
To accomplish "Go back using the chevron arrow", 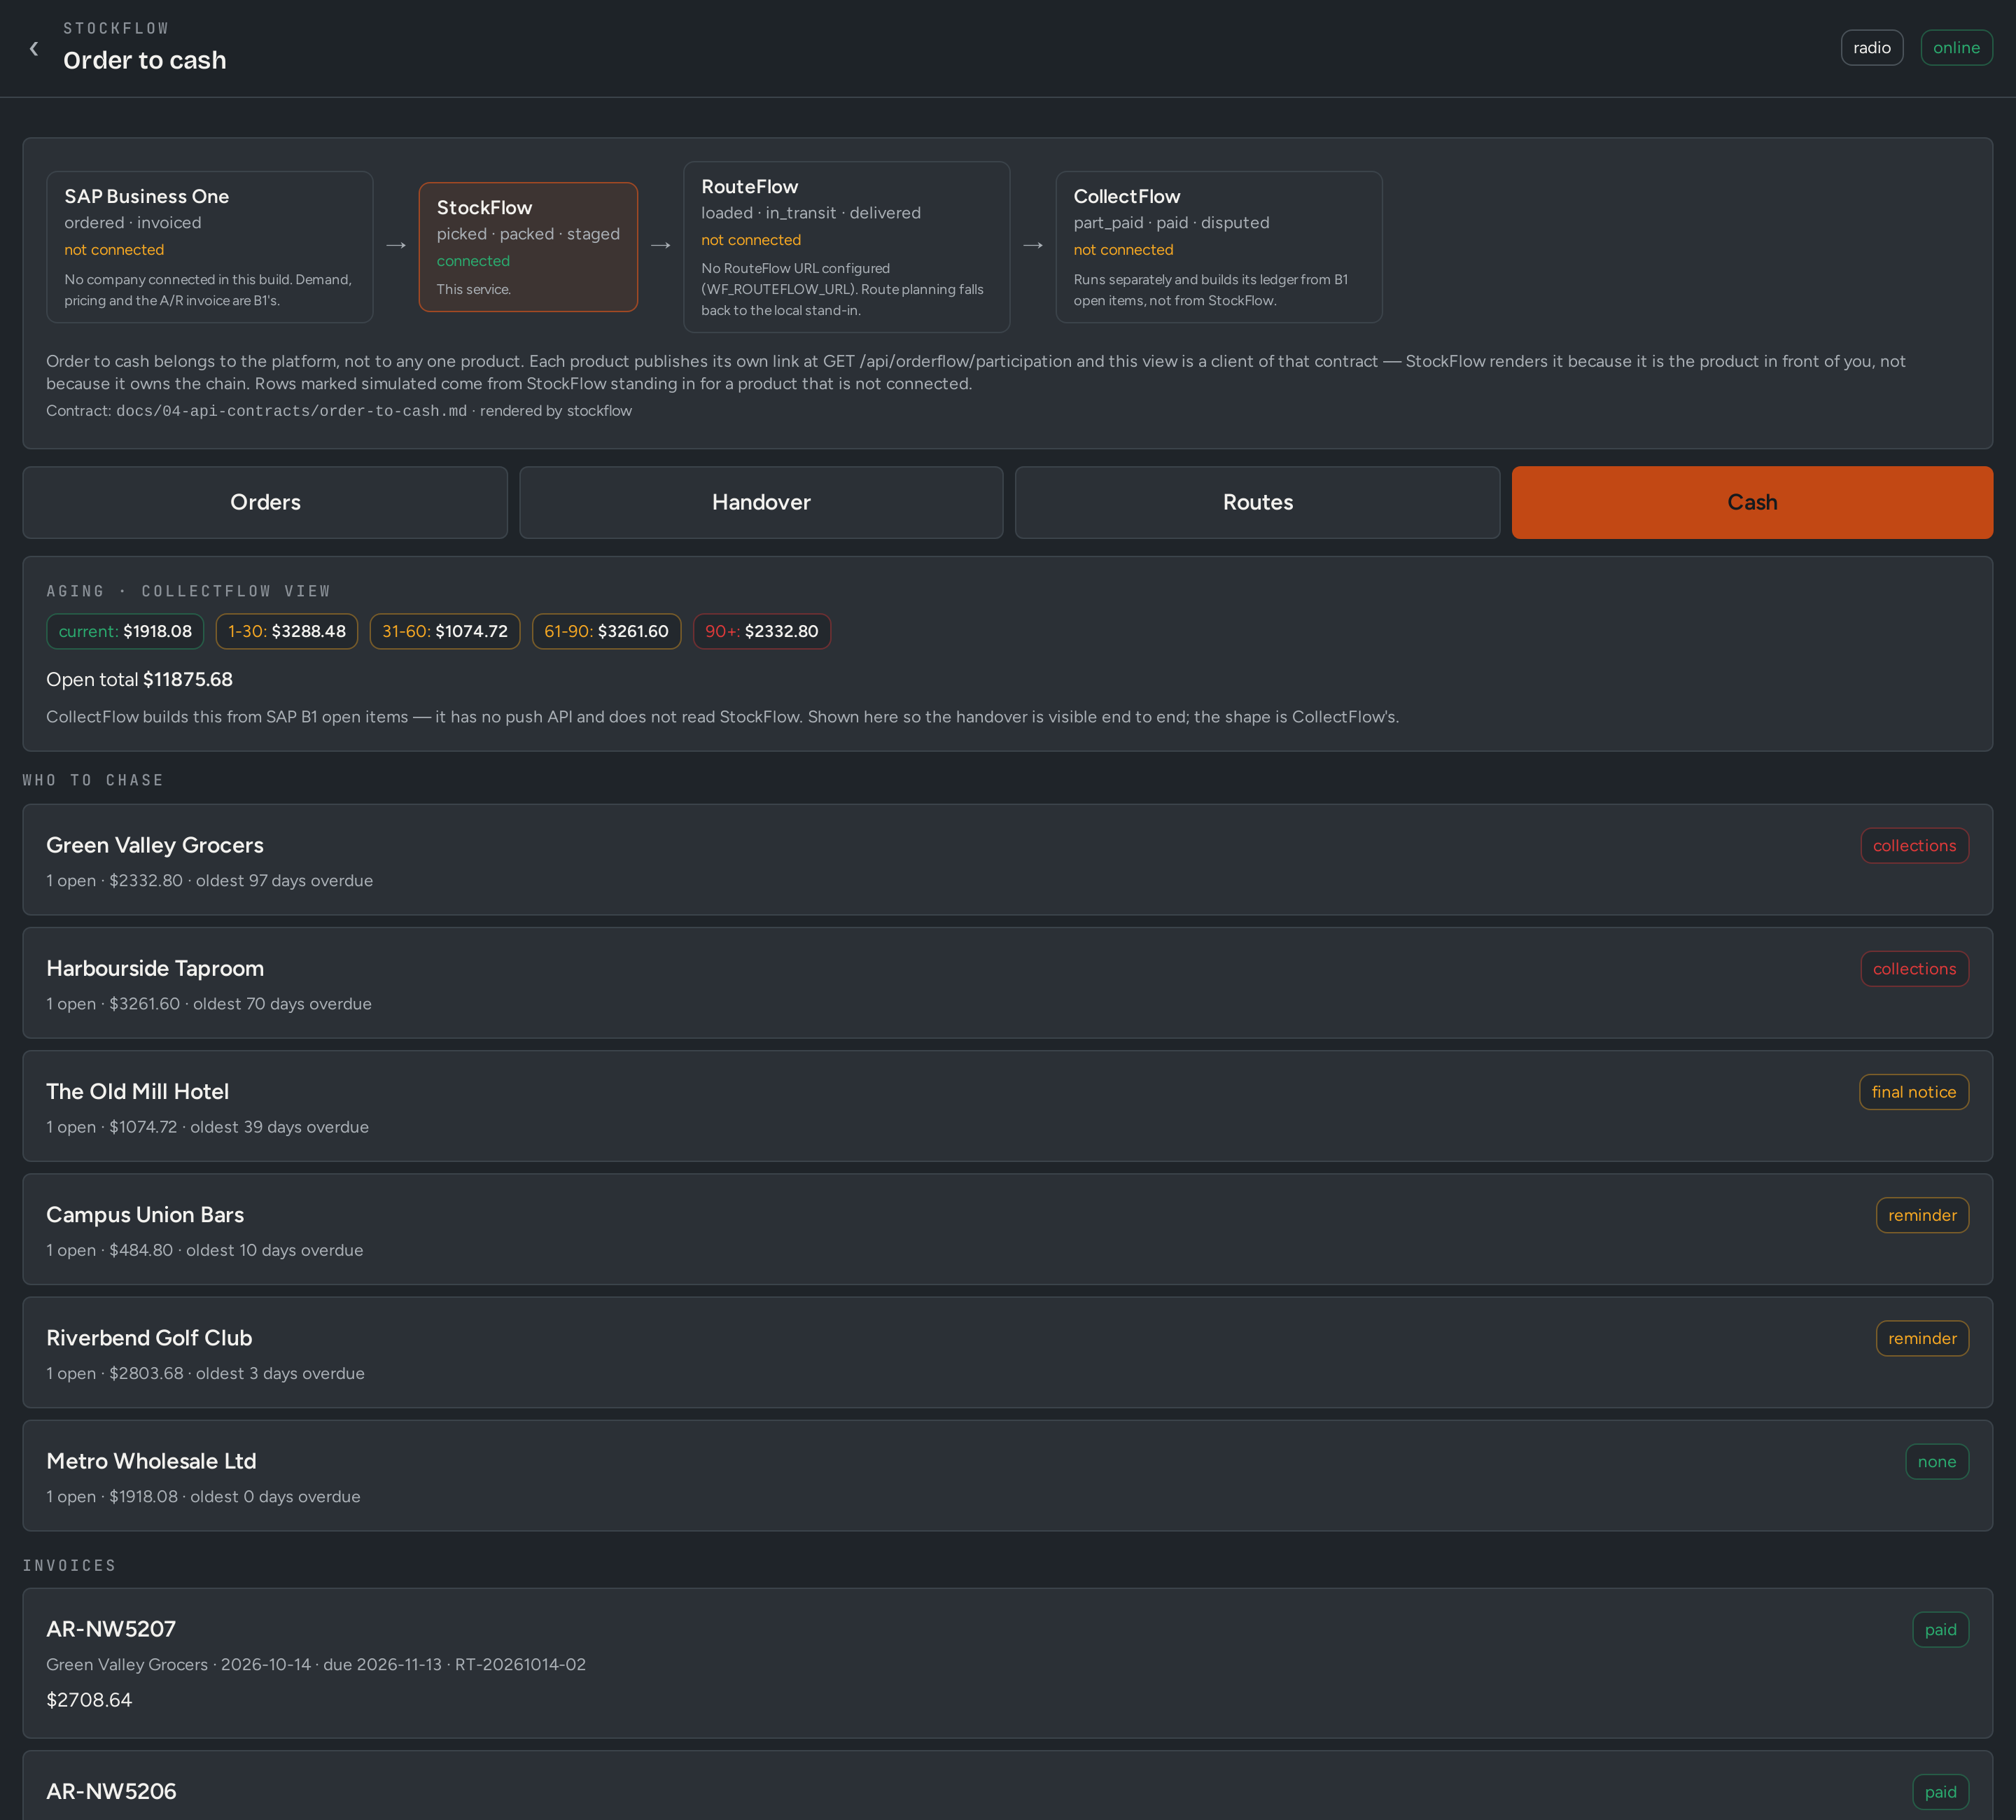I will (34, 48).
